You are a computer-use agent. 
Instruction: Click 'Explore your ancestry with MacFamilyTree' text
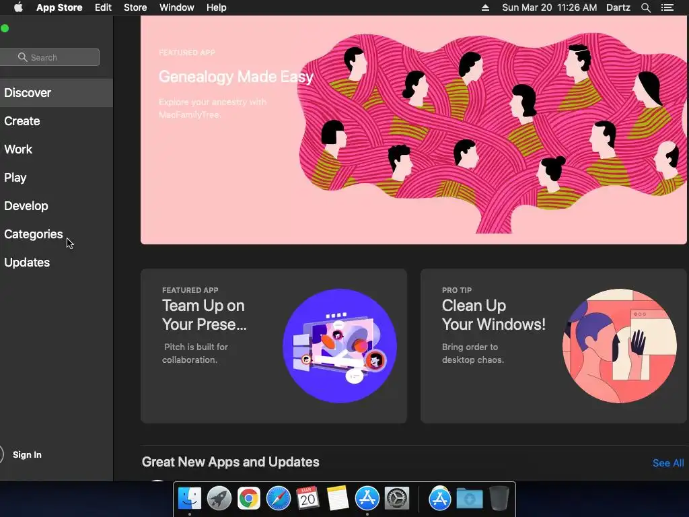[212, 108]
